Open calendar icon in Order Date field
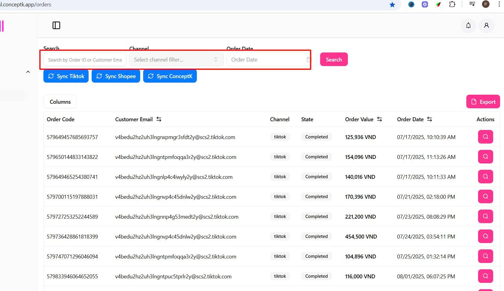 [308, 60]
